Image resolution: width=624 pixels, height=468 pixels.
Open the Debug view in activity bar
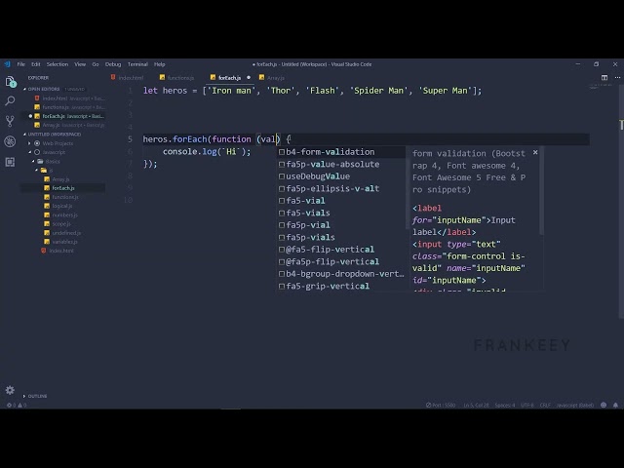[x=10, y=141]
